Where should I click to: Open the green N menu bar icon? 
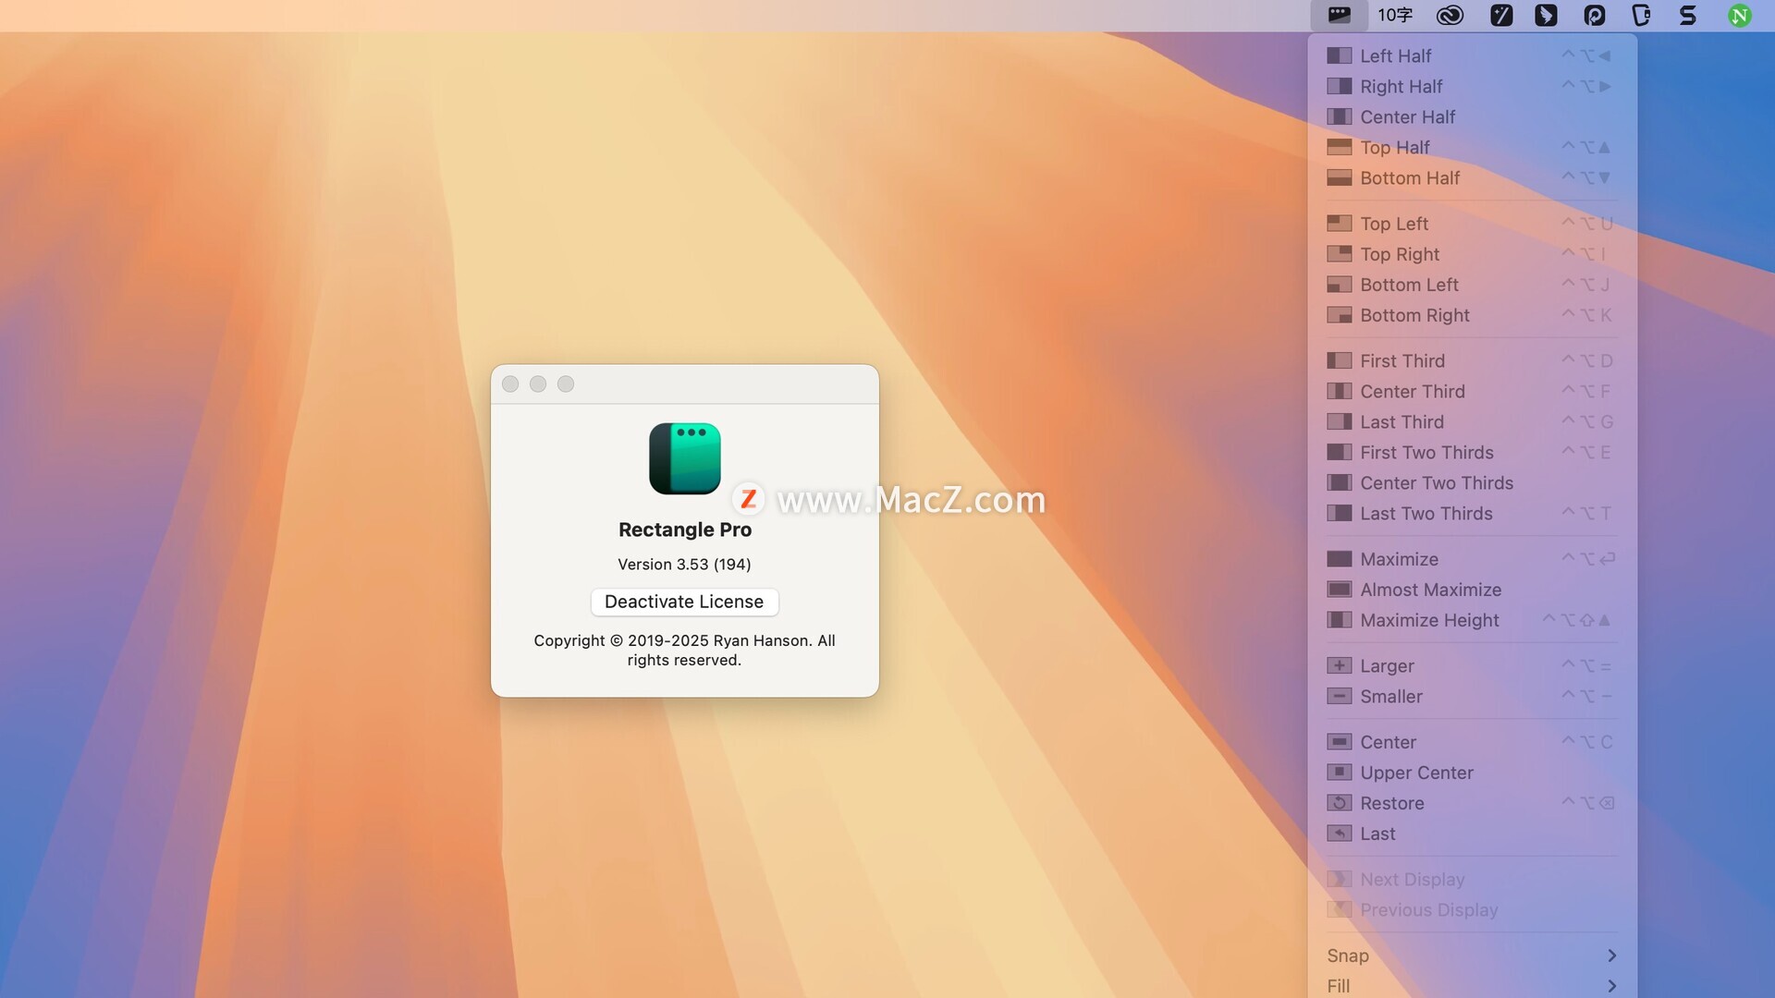tap(1739, 15)
